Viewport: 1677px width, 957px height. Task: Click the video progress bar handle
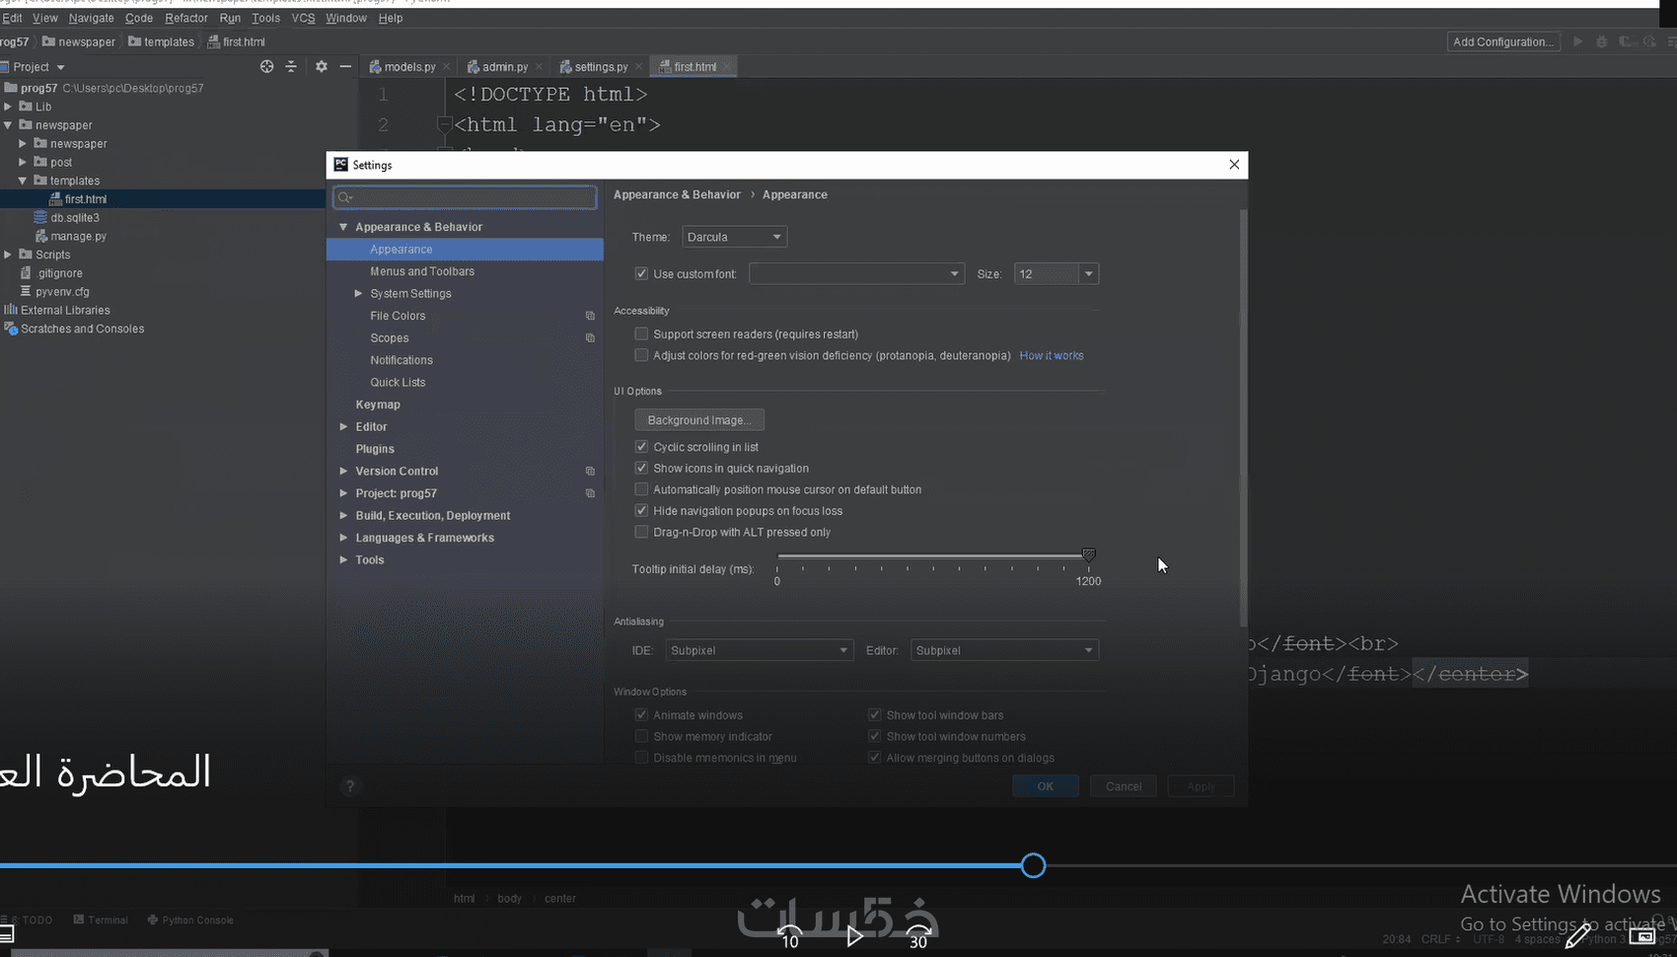pos(1033,866)
